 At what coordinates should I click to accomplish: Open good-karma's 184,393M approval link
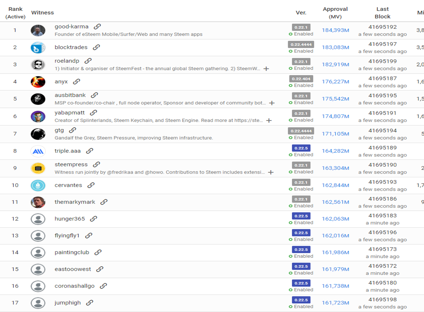pos(335,30)
